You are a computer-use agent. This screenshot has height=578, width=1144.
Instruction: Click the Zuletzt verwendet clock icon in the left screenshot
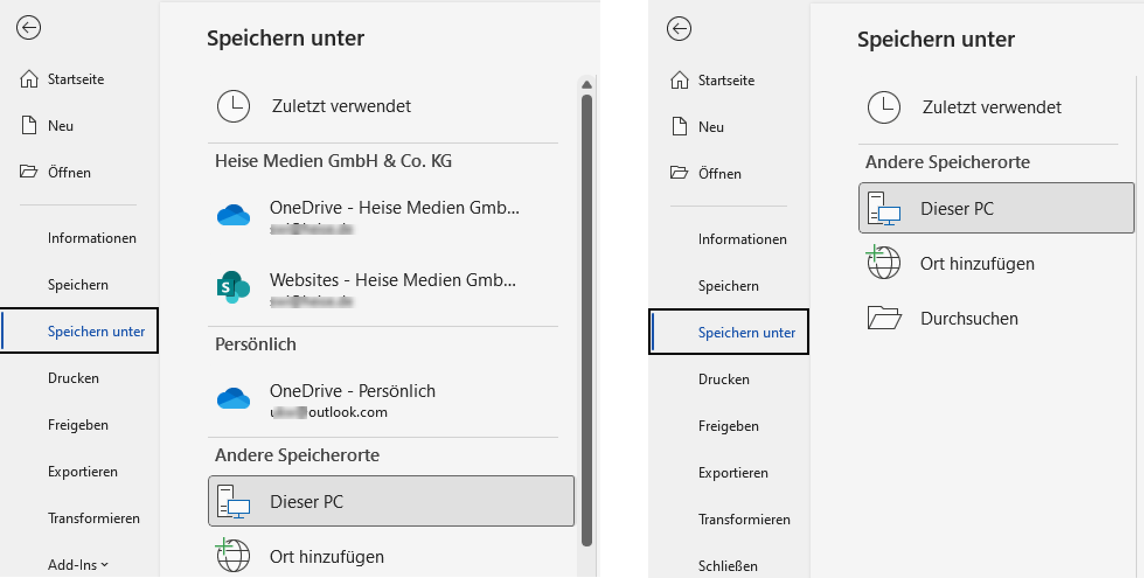(x=233, y=106)
